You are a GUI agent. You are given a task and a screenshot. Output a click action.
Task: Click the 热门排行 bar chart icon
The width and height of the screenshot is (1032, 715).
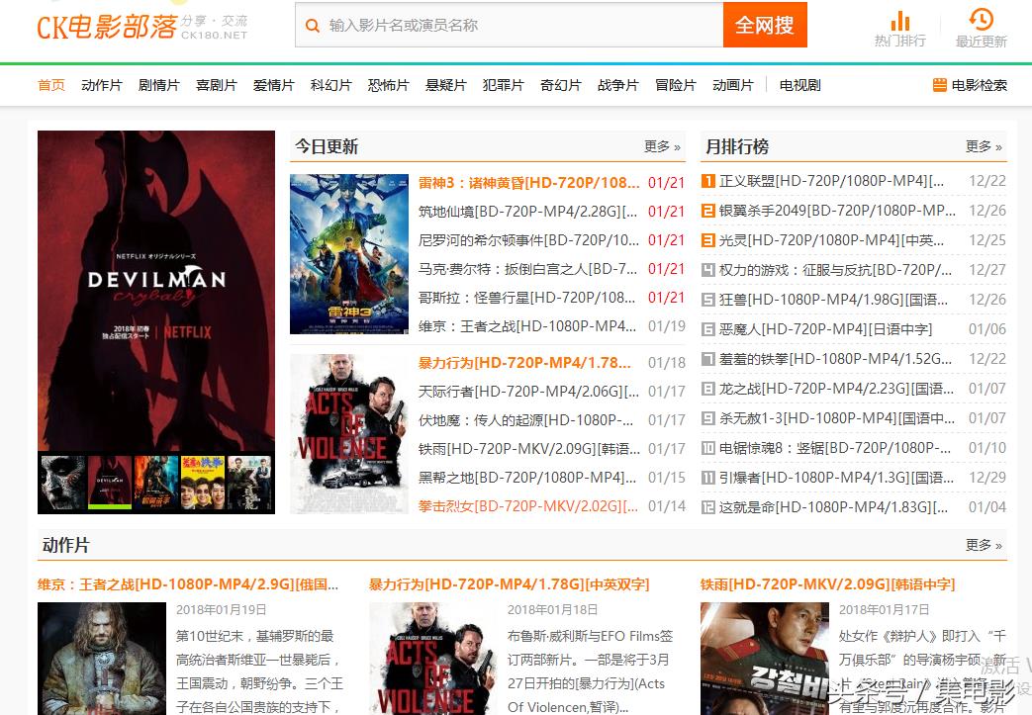tap(899, 21)
